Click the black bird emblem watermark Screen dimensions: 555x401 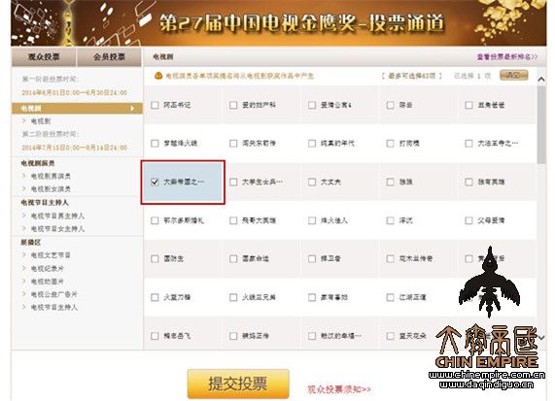tap(489, 282)
